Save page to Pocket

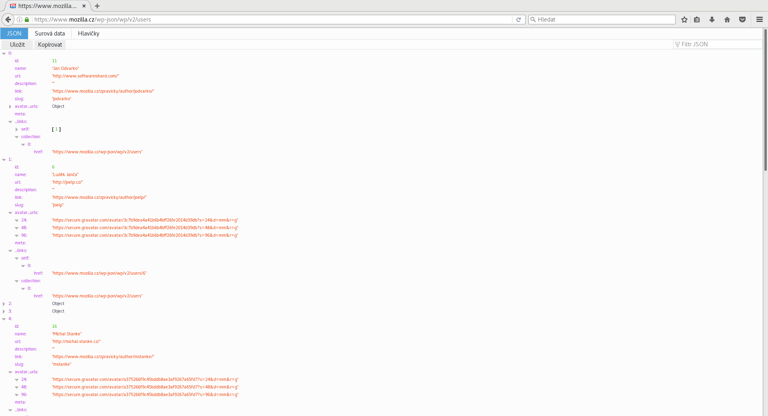point(742,19)
